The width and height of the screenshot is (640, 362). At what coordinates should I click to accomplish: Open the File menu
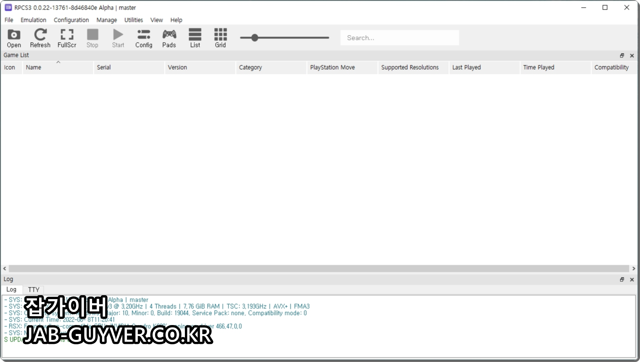[9, 20]
